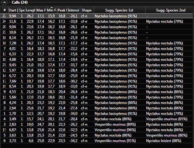Toggle sort order on Min F column

[x=51, y=10]
